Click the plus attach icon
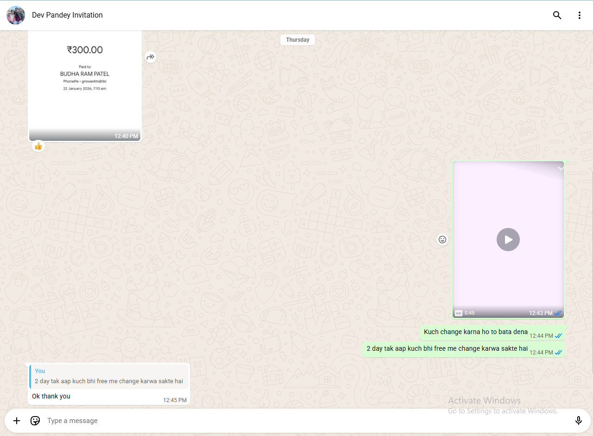This screenshot has height=436, width=593. tap(17, 421)
